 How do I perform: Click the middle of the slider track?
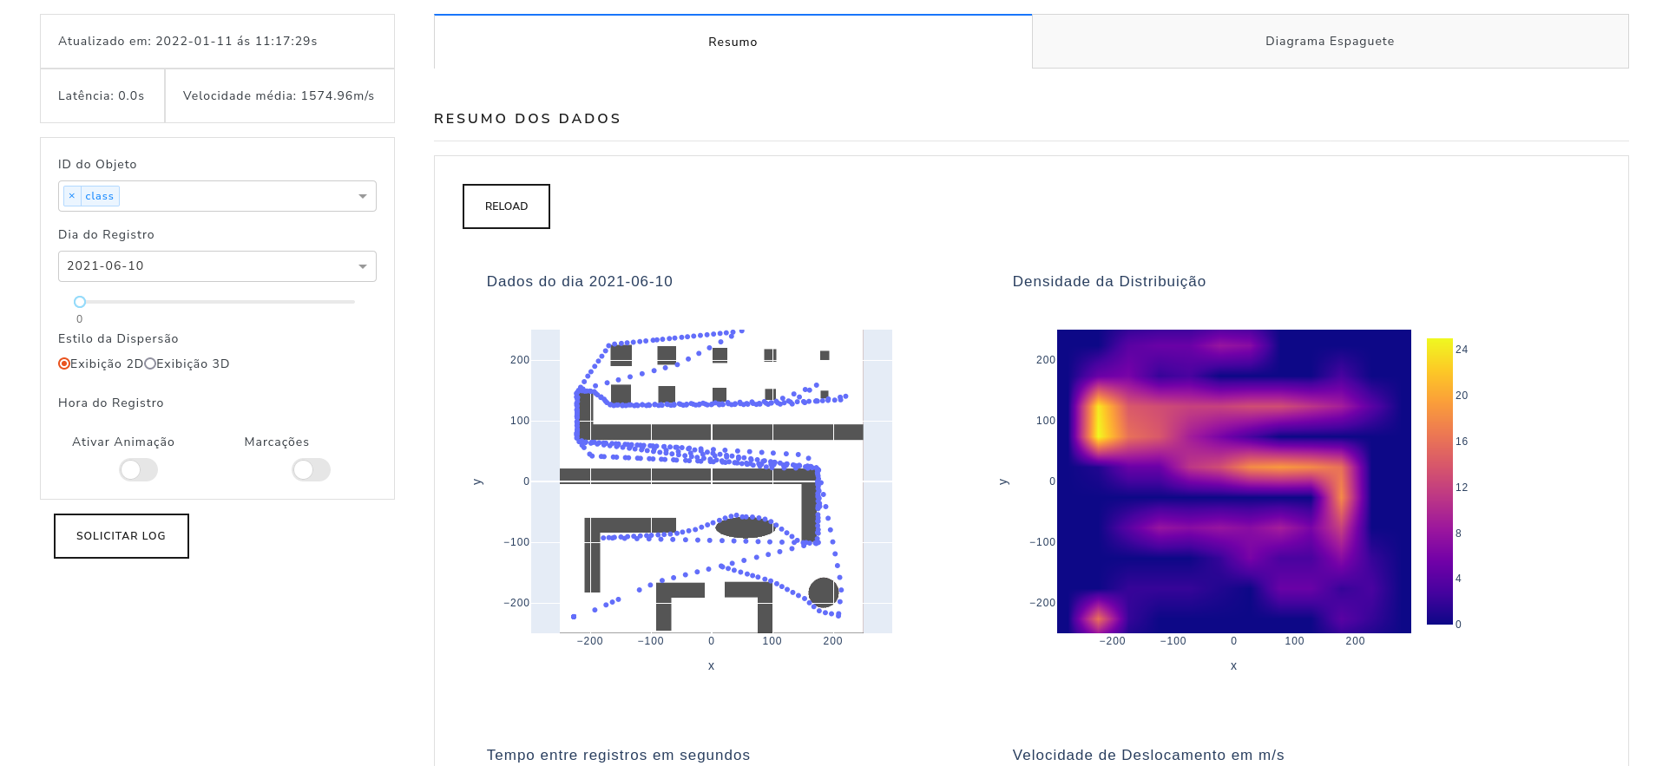(x=217, y=302)
